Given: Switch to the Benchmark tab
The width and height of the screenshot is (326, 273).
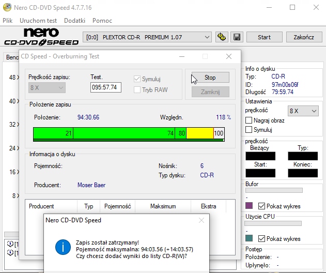Looking at the screenshot, I should (x=11, y=57).
